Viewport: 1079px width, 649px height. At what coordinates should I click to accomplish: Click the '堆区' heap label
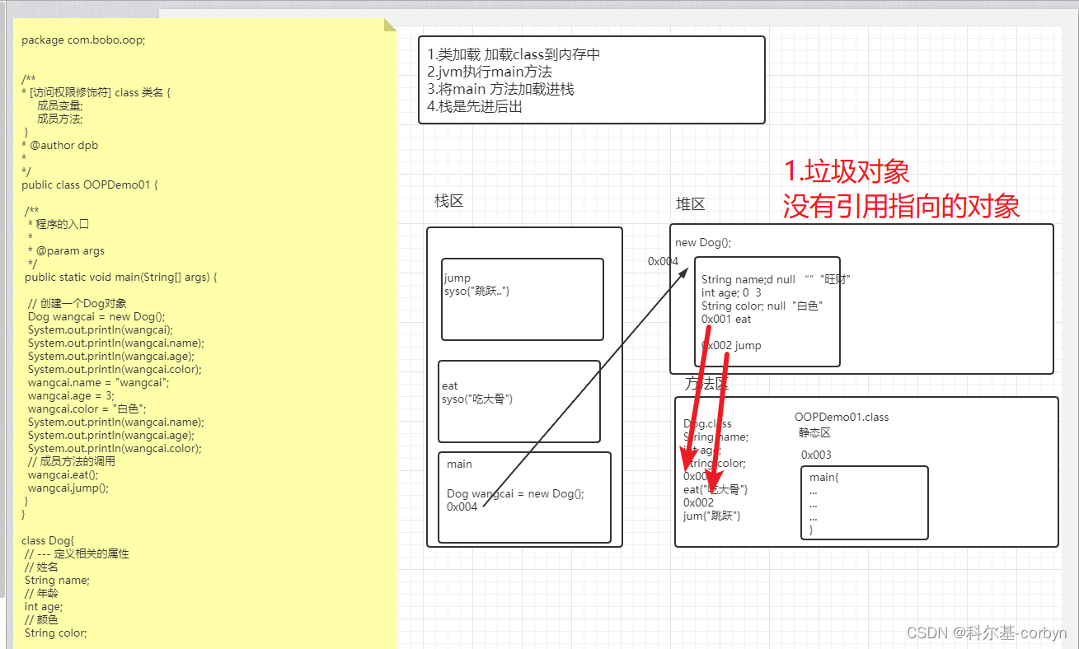coord(691,204)
